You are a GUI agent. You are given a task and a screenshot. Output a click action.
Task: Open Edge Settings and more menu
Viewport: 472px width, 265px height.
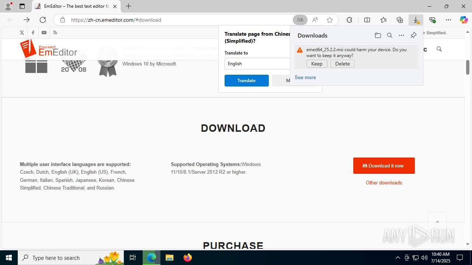pos(448,20)
